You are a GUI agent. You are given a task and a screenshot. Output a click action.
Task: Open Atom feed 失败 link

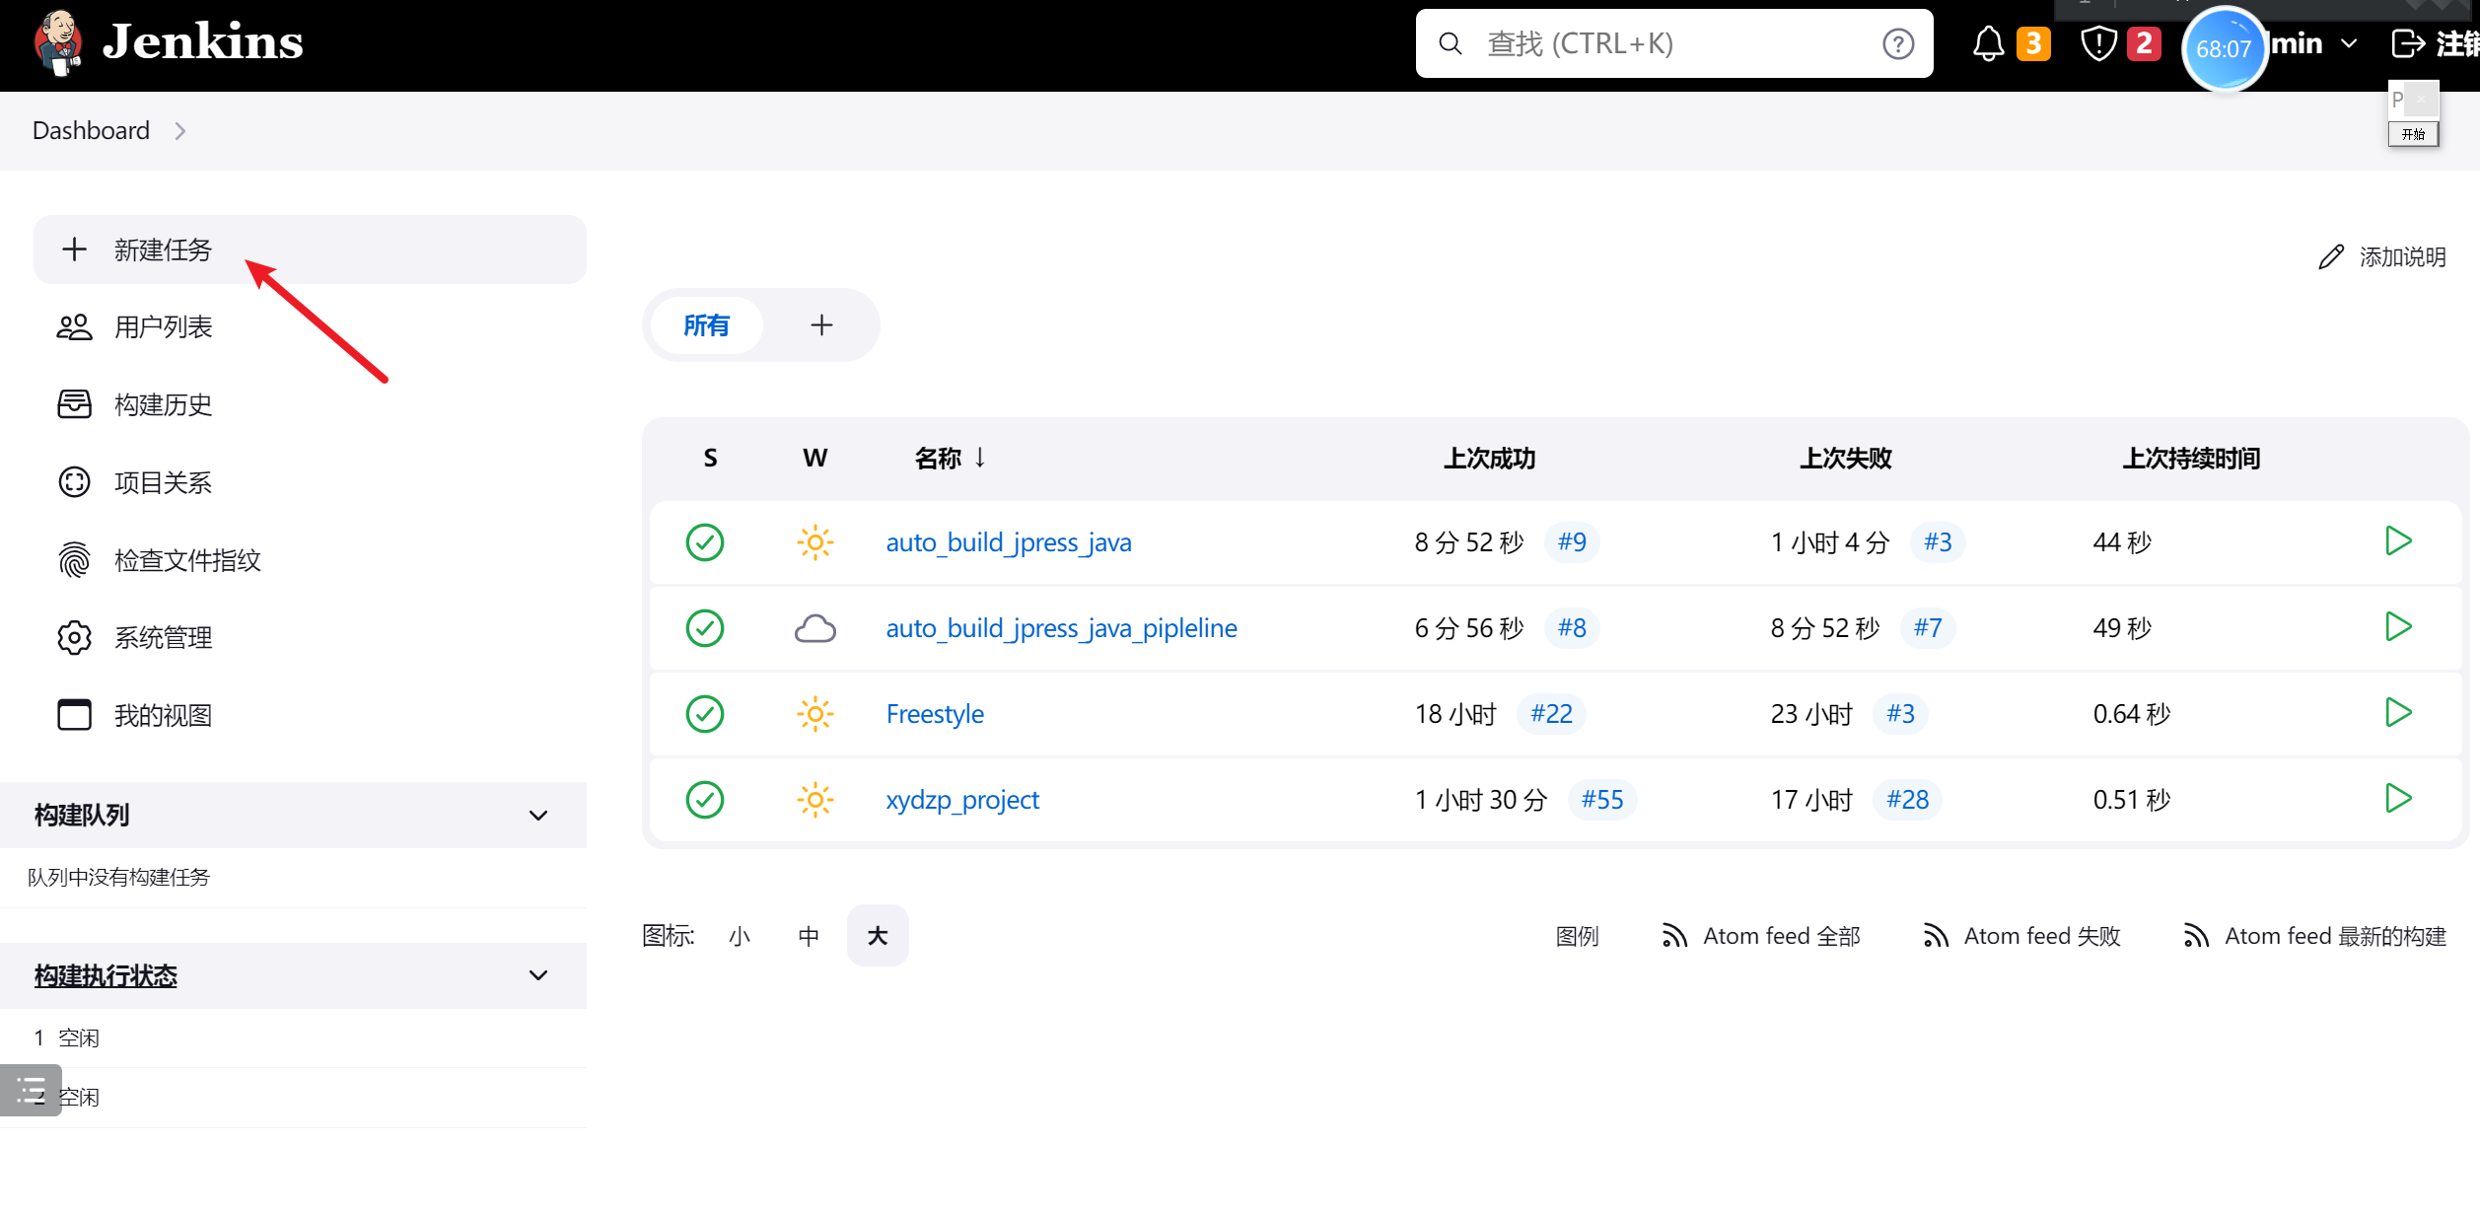tap(2021, 936)
